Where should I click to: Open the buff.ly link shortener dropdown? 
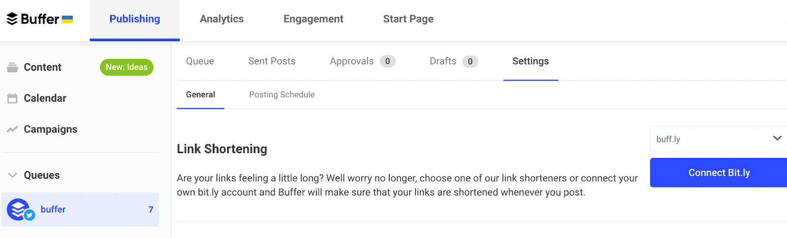point(719,139)
